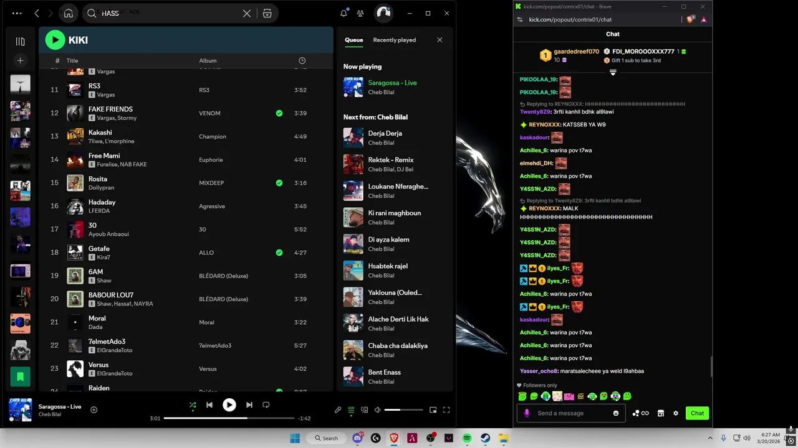Open Discord from the taskbar

[358, 438]
